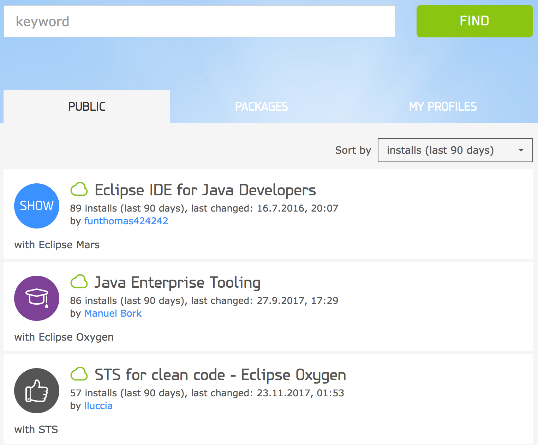Viewport: 538px width, 445px height.
Task: Click text '86 installs (last 90 days)'
Action: tap(128, 301)
